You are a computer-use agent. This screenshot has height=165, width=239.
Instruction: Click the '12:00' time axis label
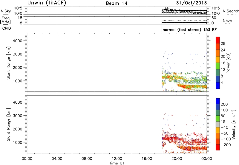pyautogui.click(x=117, y=159)
